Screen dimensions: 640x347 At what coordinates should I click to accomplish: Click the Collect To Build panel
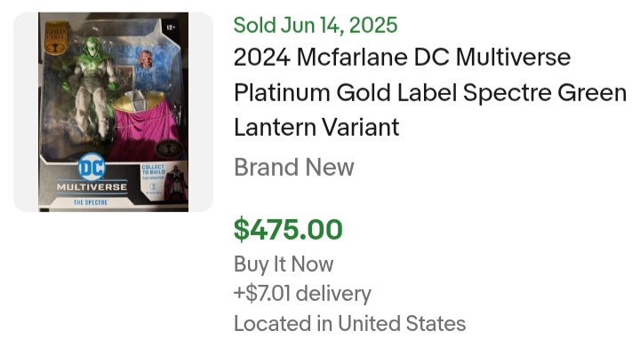click(164, 182)
